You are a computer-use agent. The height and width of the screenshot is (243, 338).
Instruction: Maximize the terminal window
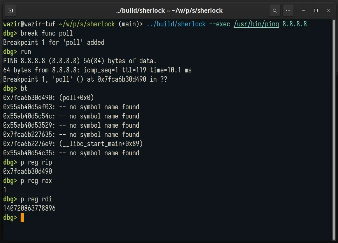coord(316,10)
